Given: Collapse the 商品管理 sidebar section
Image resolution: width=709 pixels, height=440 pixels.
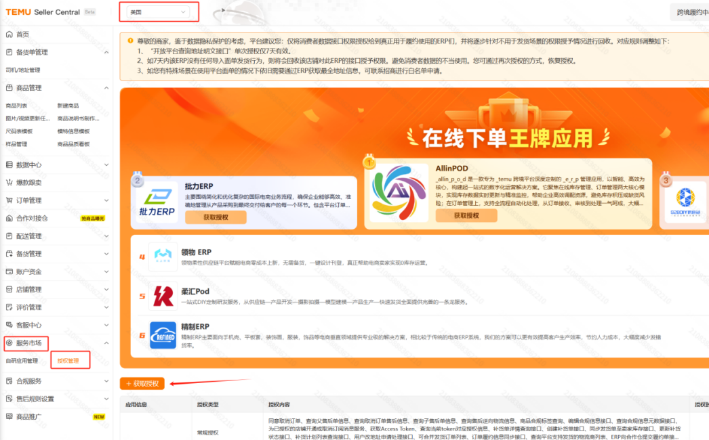Looking at the screenshot, I should tap(106, 88).
